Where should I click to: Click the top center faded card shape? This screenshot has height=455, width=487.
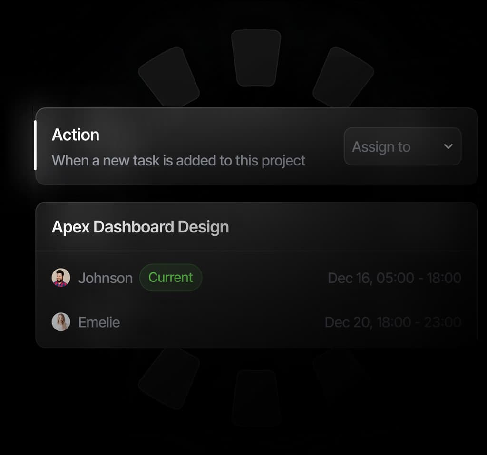256,58
